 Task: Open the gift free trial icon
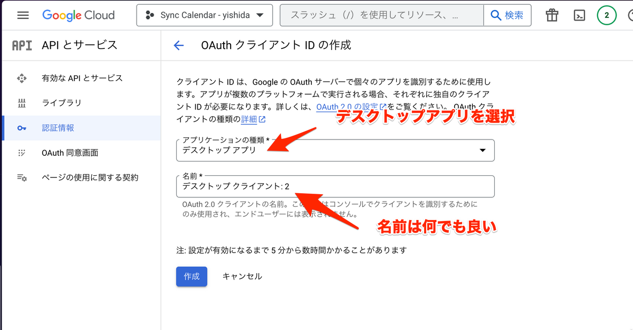[552, 15]
